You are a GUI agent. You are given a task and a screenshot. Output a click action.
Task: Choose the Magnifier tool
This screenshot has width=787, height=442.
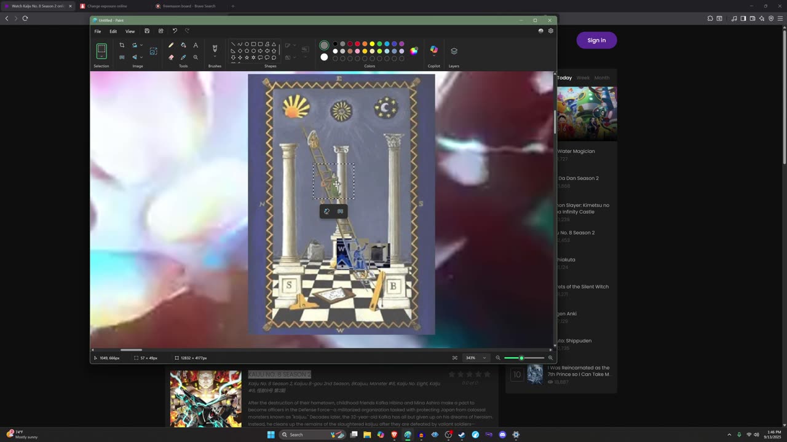click(196, 57)
